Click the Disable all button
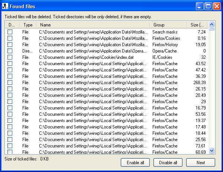Screen dimensions: 223x172 (x=168, y=162)
